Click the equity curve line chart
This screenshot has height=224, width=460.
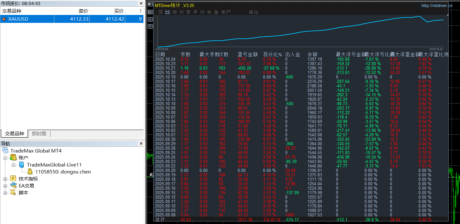pos(301,32)
